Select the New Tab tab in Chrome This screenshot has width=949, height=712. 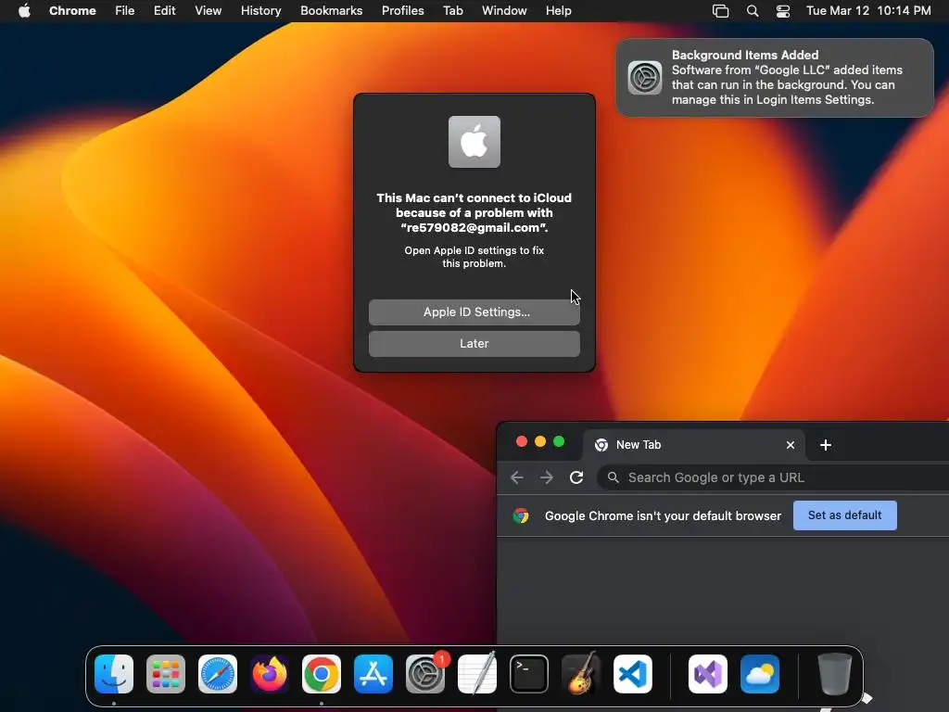[x=693, y=445]
